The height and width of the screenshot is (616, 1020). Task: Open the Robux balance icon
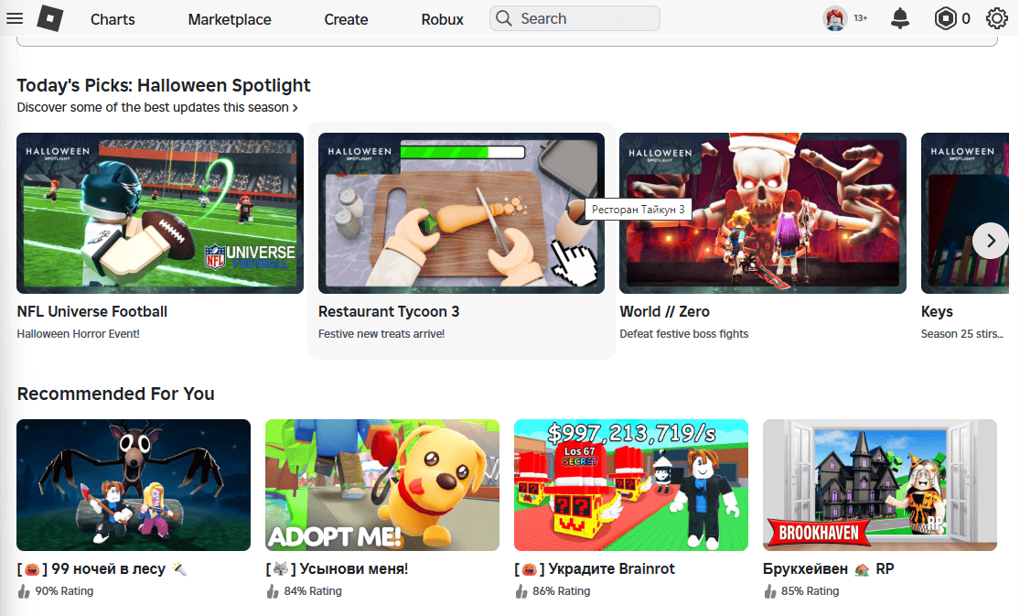945,18
